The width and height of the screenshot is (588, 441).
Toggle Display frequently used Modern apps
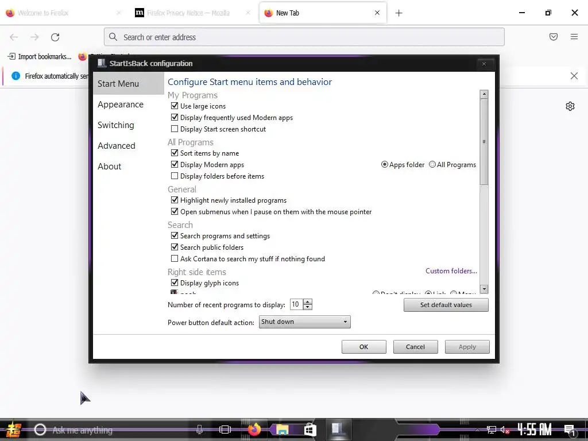point(175,117)
